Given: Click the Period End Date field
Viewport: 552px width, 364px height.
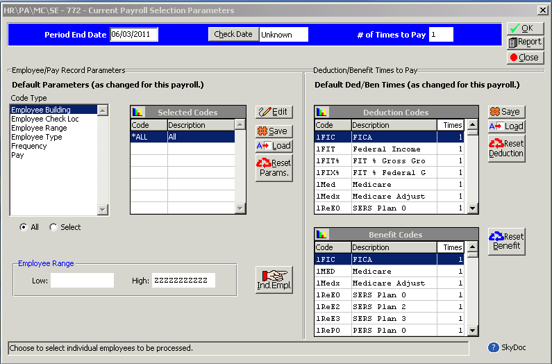Looking at the screenshot, I should coord(134,35).
